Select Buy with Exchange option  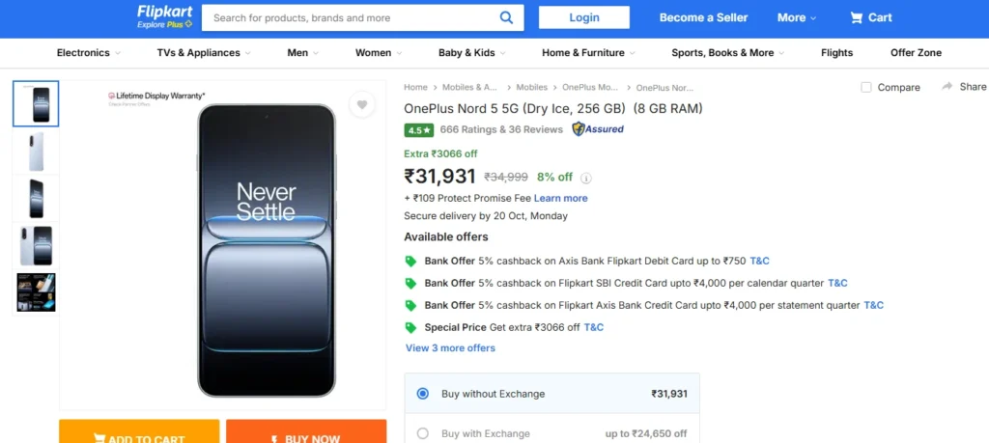tap(423, 433)
